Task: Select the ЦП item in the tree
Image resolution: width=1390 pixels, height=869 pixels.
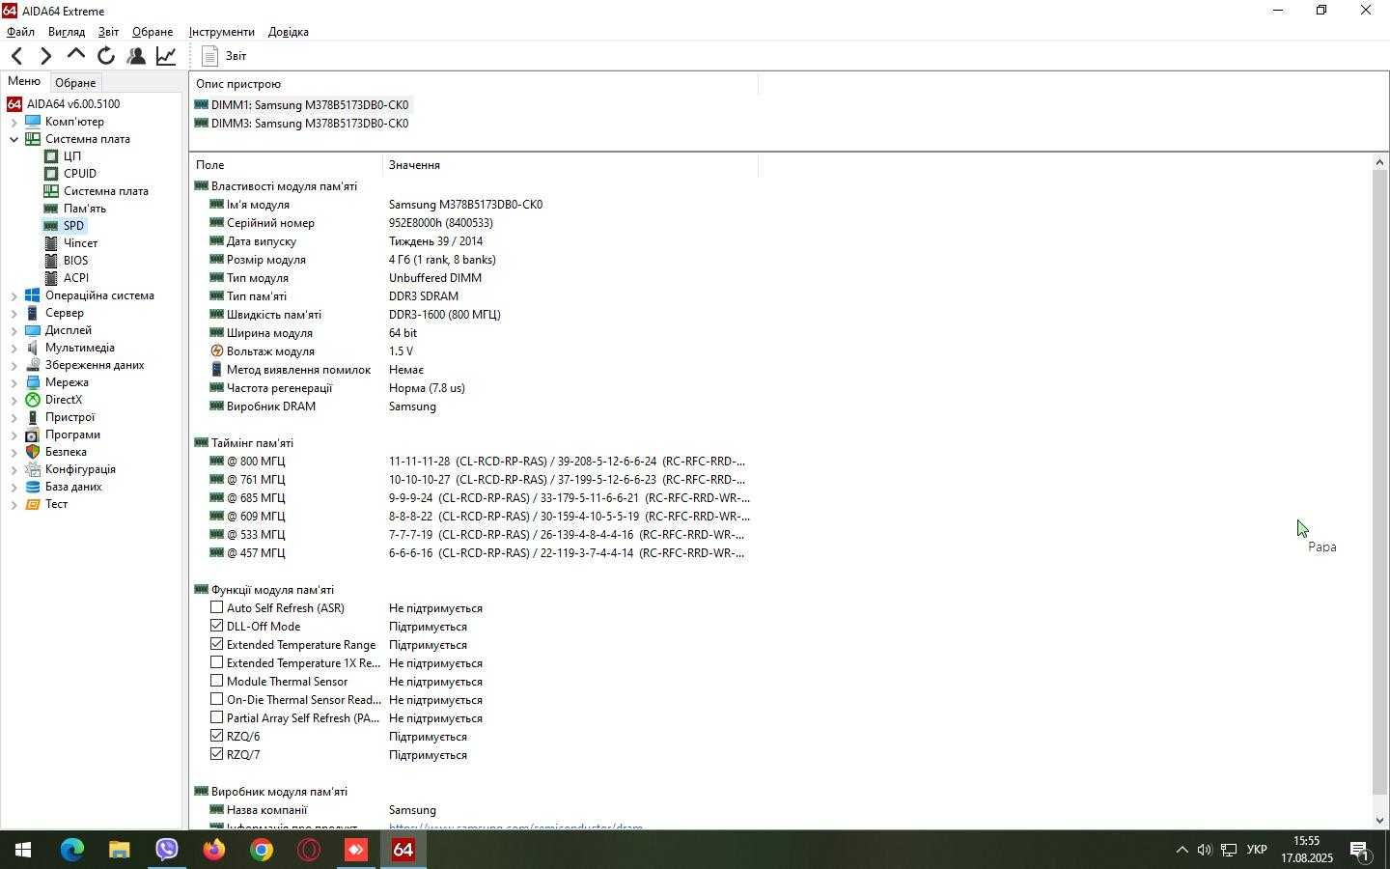Action: click(x=72, y=156)
